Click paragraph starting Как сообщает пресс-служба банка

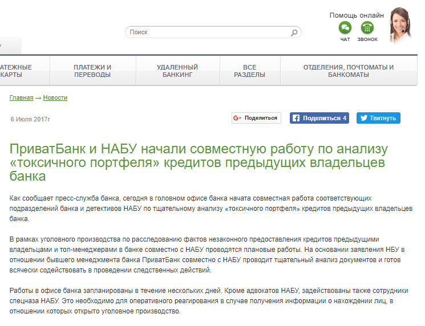pos(211,209)
